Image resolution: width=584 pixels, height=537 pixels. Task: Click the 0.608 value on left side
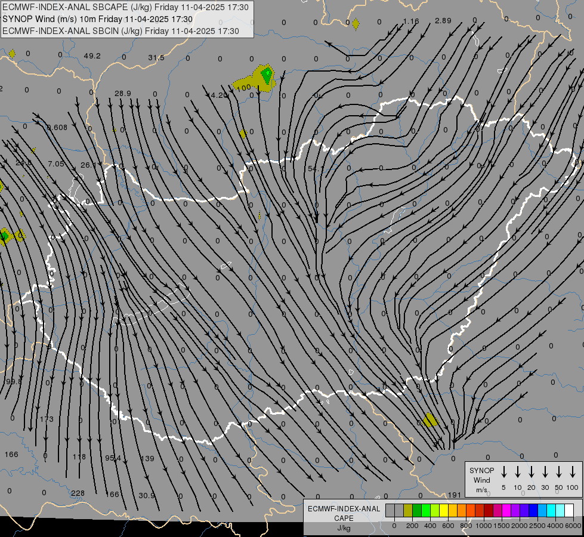(x=57, y=128)
